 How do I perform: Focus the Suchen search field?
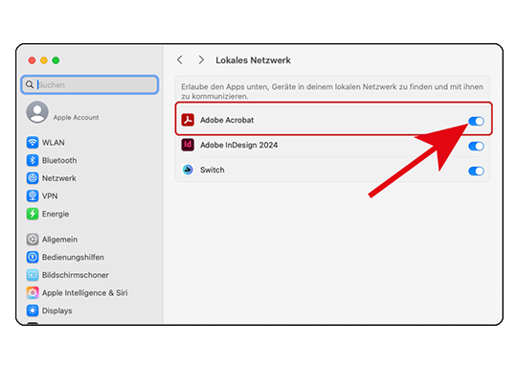(x=90, y=85)
